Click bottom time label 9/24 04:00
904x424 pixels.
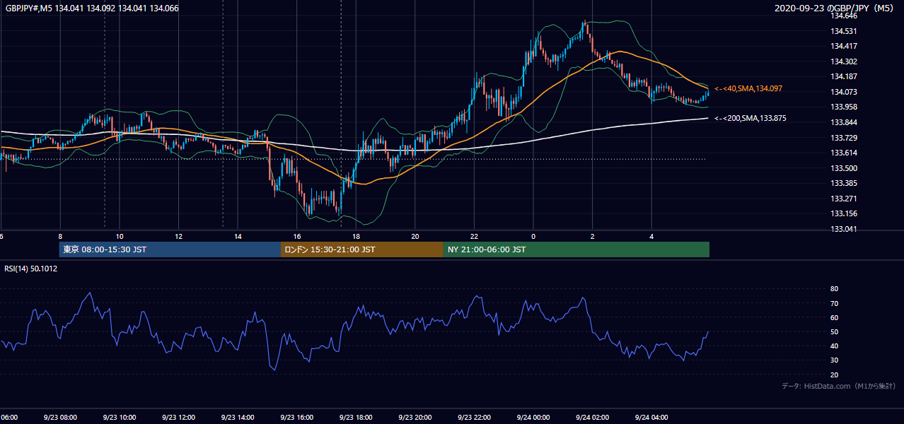651,418
